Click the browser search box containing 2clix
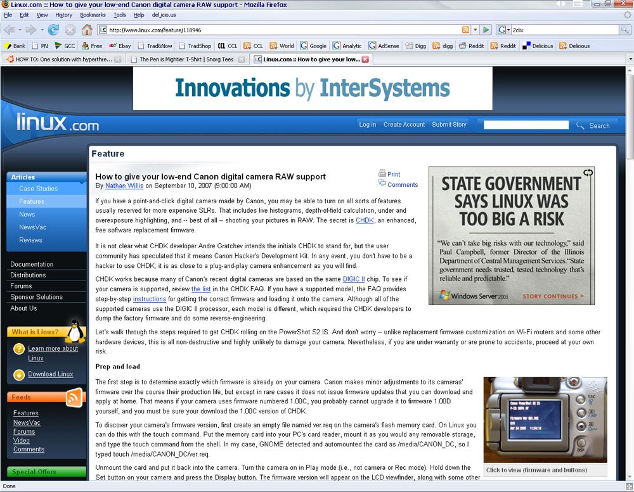The height and width of the screenshot is (492, 634). 565,30
